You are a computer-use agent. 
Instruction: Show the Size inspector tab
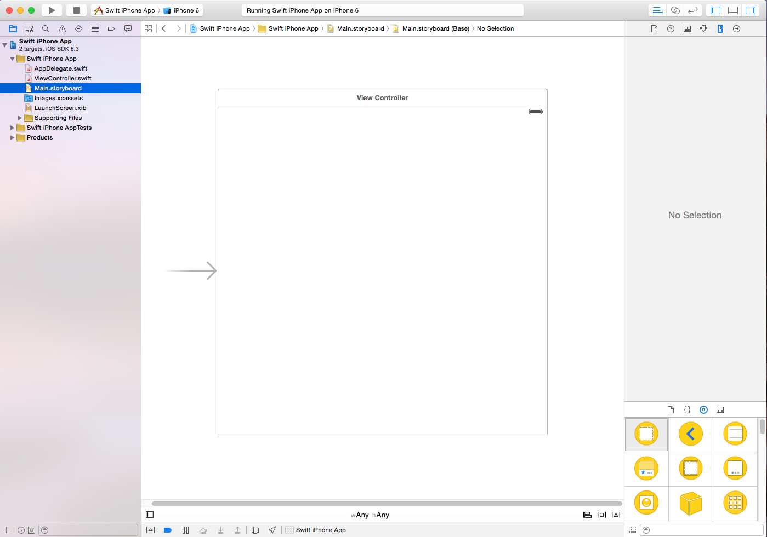(x=720, y=28)
